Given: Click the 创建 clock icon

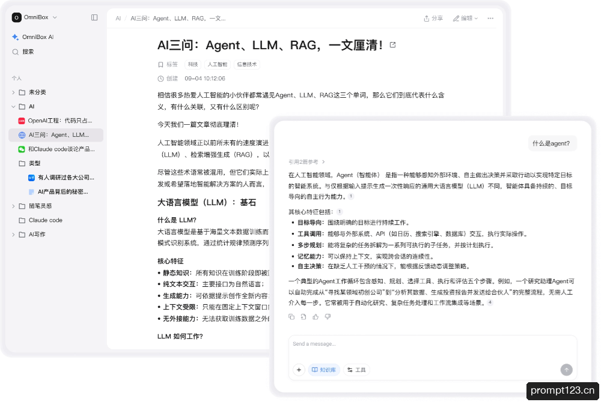Looking at the screenshot, I should click(x=160, y=79).
